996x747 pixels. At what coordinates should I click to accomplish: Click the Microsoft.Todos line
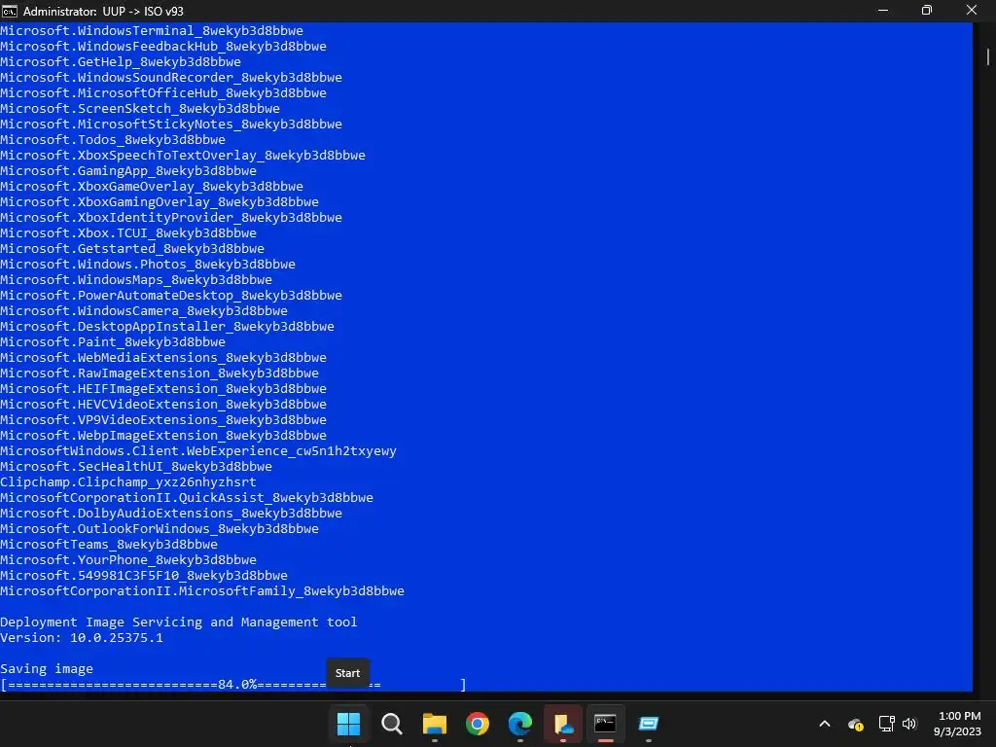tap(113, 140)
